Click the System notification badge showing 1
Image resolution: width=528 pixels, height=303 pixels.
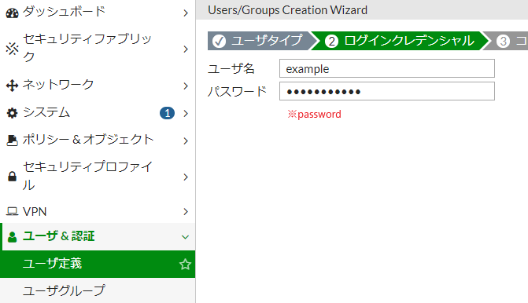click(x=167, y=113)
